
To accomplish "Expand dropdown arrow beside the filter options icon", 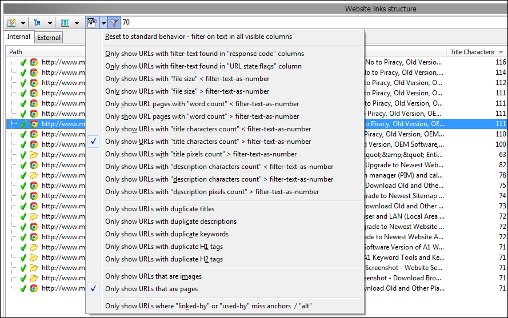I will click(x=103, y=23).
